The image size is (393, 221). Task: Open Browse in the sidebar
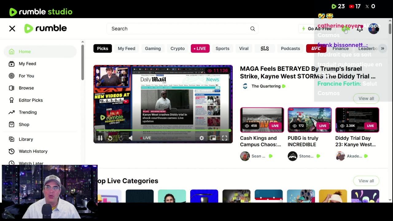point(40,88)
